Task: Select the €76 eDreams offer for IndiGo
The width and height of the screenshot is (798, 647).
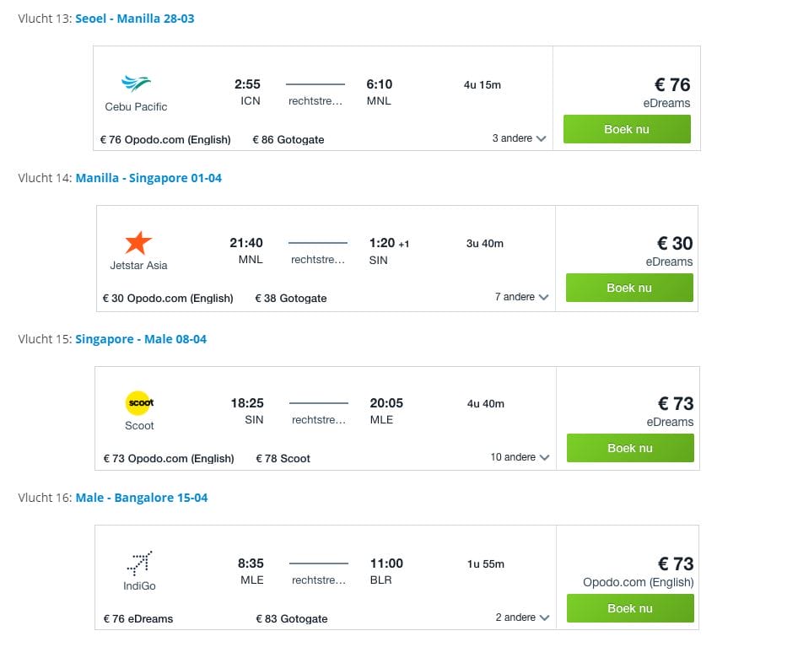Action: [138, 619]
